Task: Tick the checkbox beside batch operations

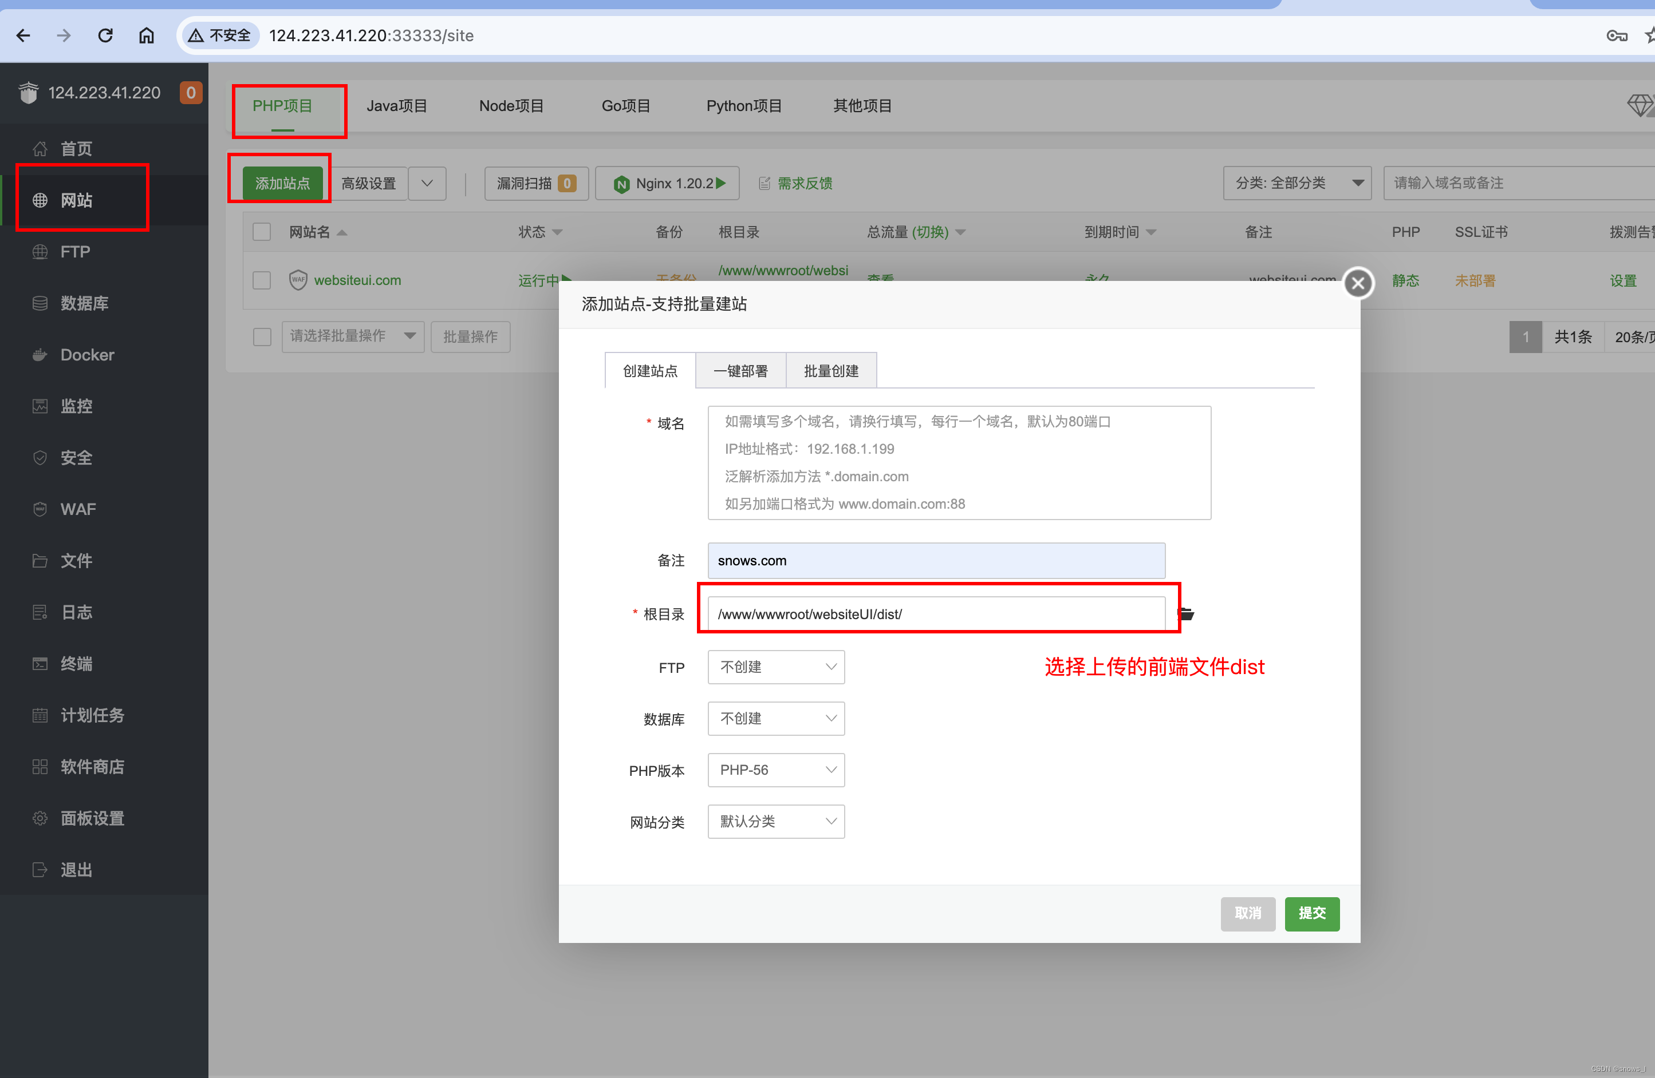Action: [x=262, y=337]
